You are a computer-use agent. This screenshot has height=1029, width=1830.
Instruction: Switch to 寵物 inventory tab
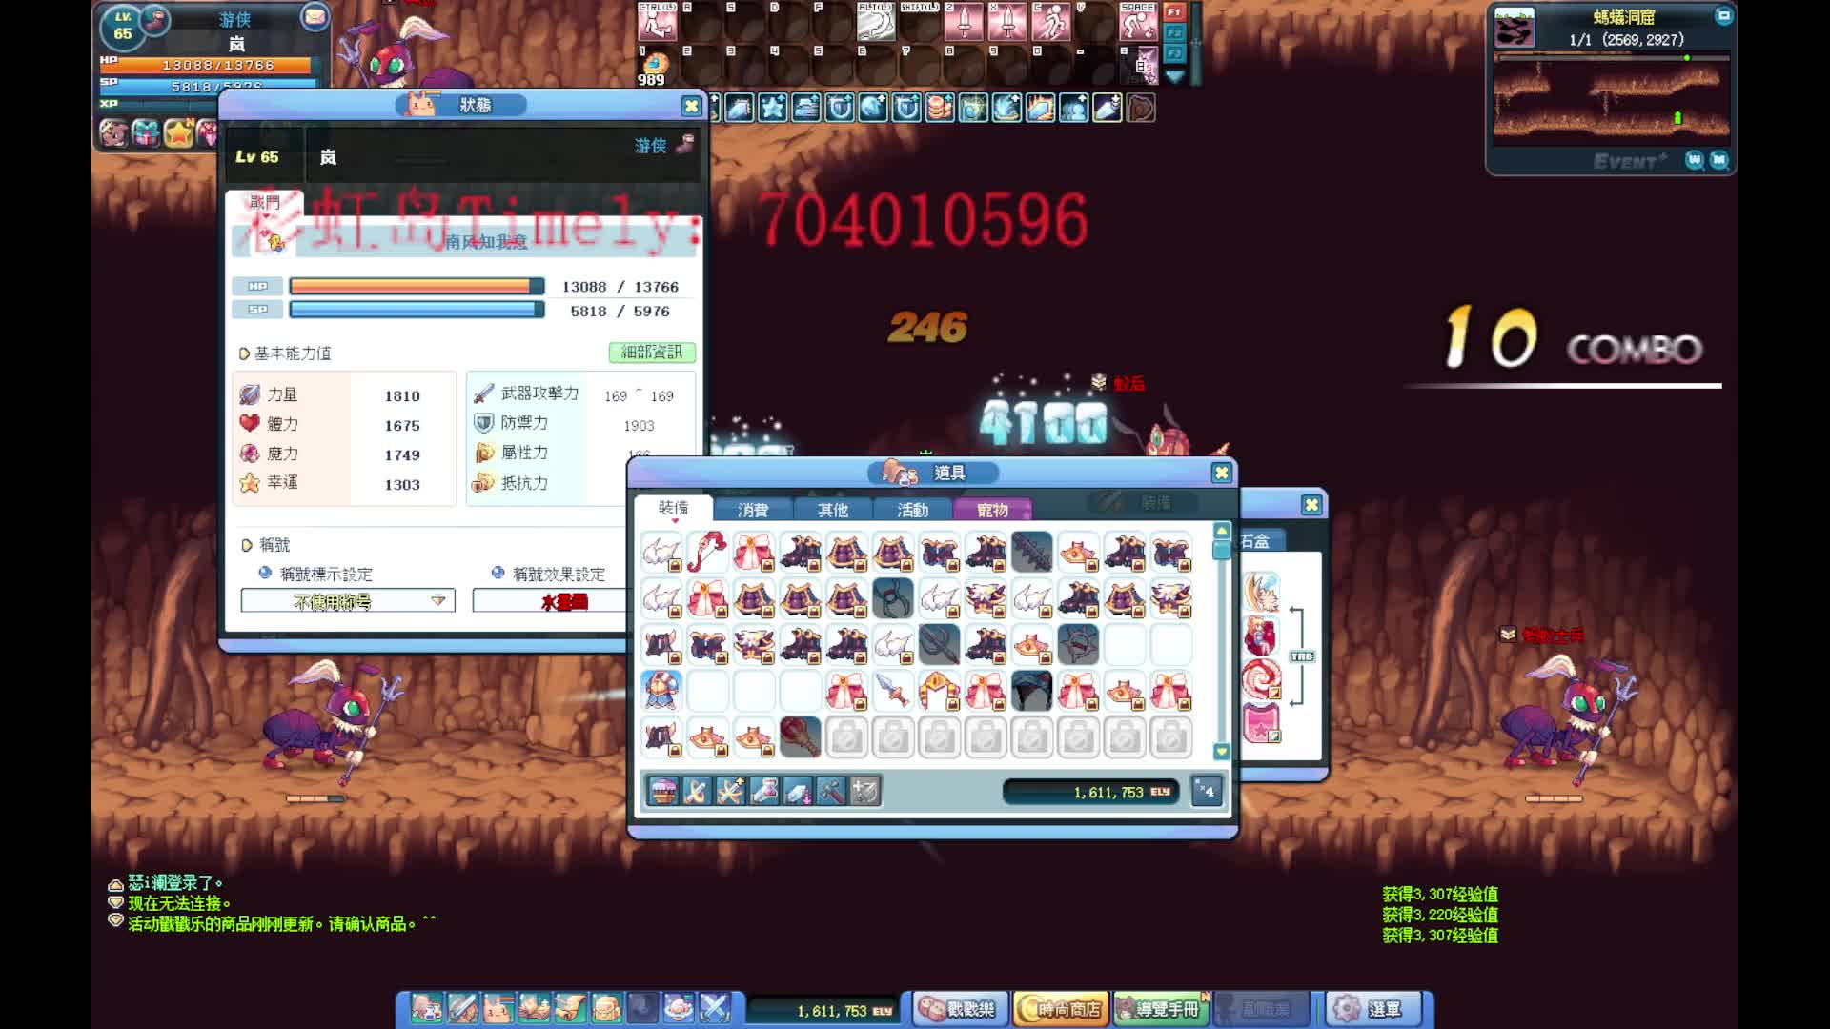992,510
